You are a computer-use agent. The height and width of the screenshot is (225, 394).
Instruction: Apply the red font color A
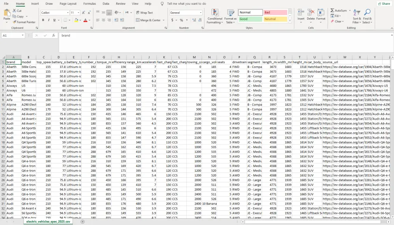pos(85,20)
